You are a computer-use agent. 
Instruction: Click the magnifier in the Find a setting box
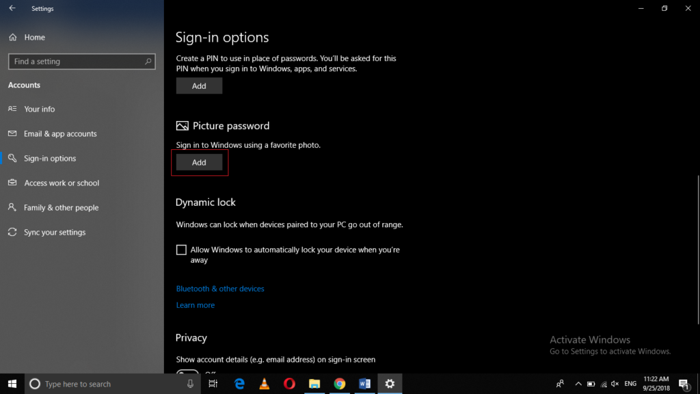click(148, 61)
